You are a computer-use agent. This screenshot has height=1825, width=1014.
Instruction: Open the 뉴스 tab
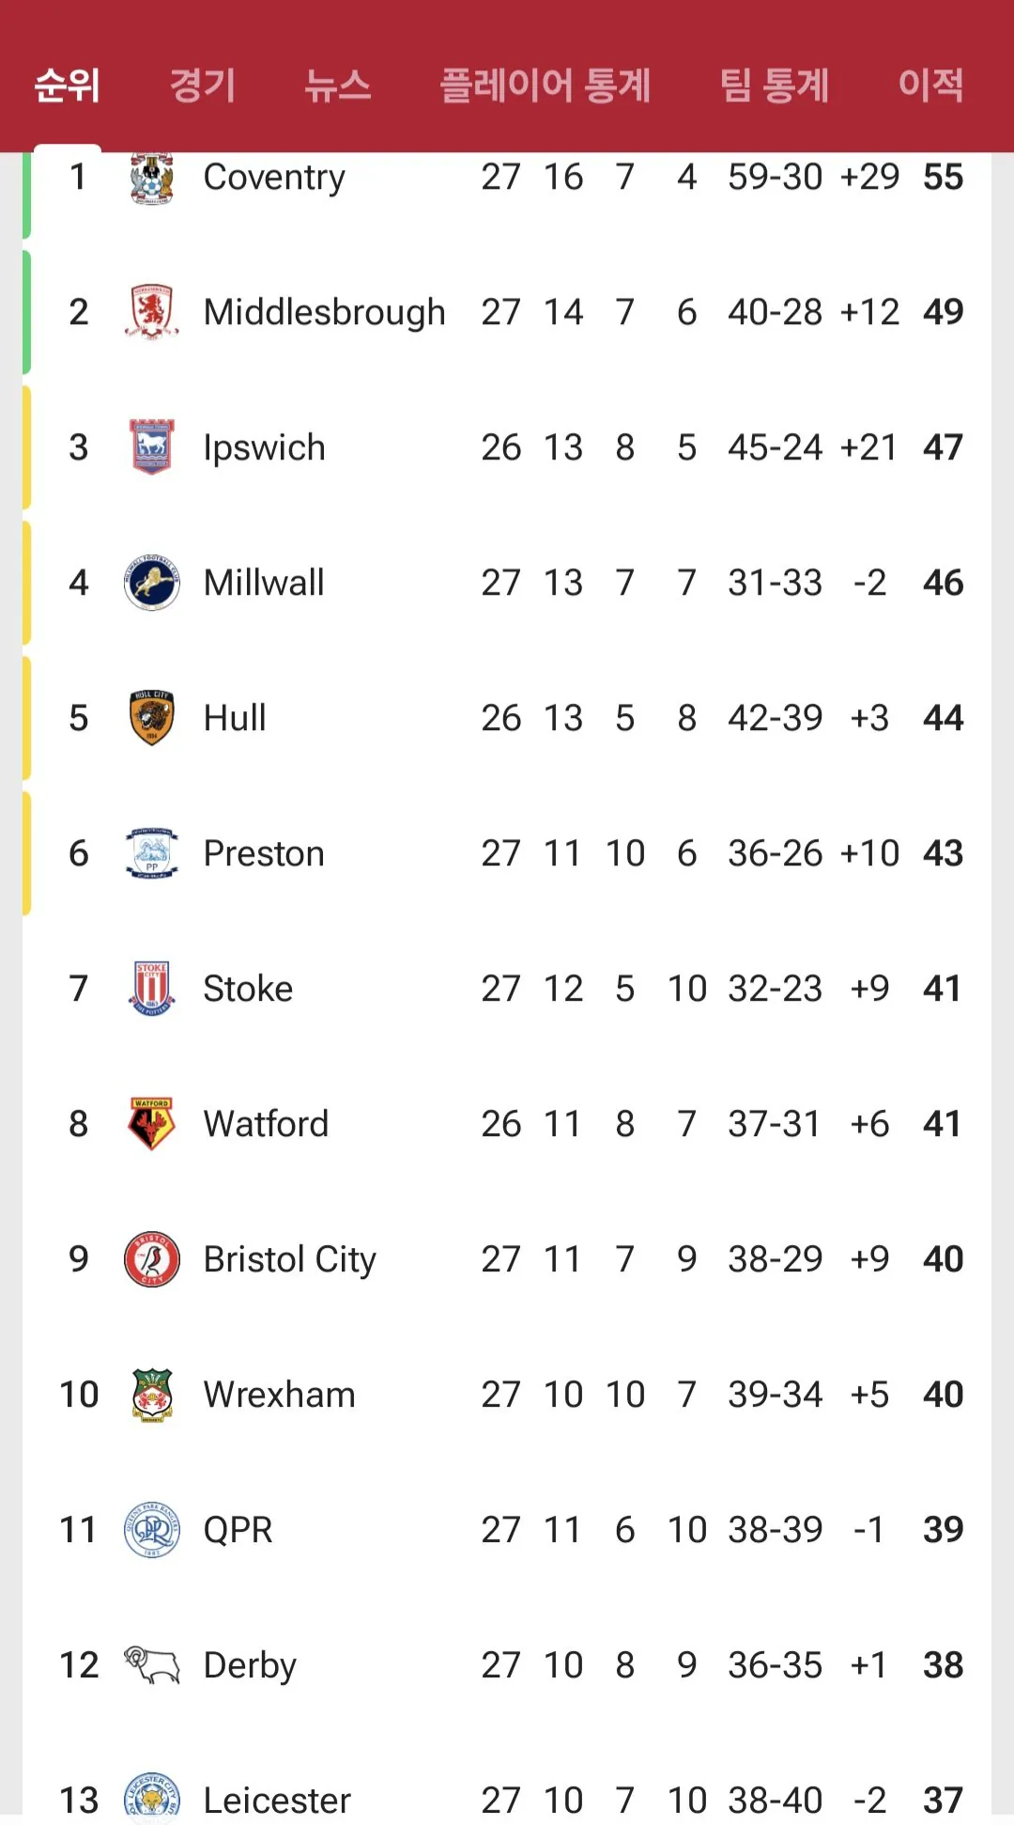click(337, 85)
